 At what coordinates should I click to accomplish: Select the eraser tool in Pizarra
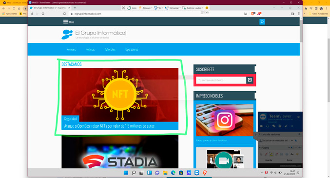coord(276,154)
